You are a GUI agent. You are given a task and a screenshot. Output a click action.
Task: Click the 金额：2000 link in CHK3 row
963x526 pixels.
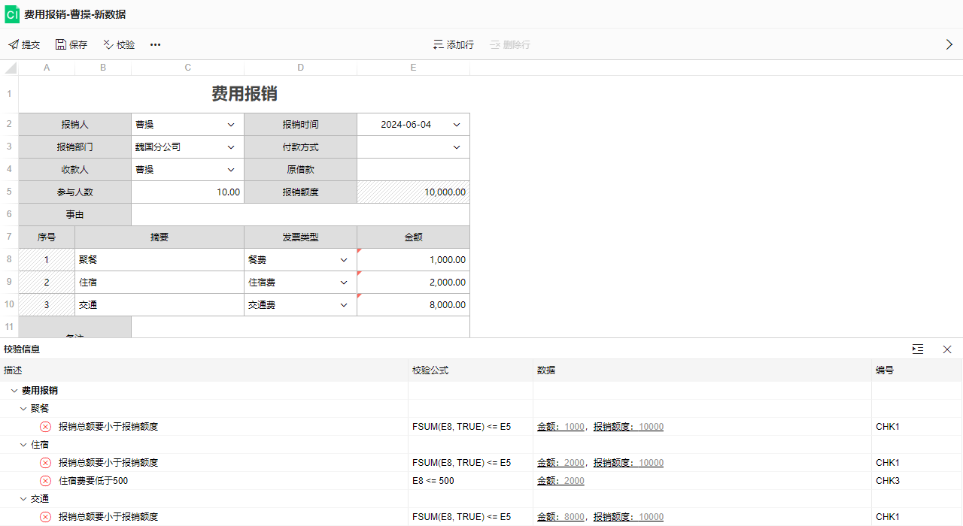click(x=560, y=481)
